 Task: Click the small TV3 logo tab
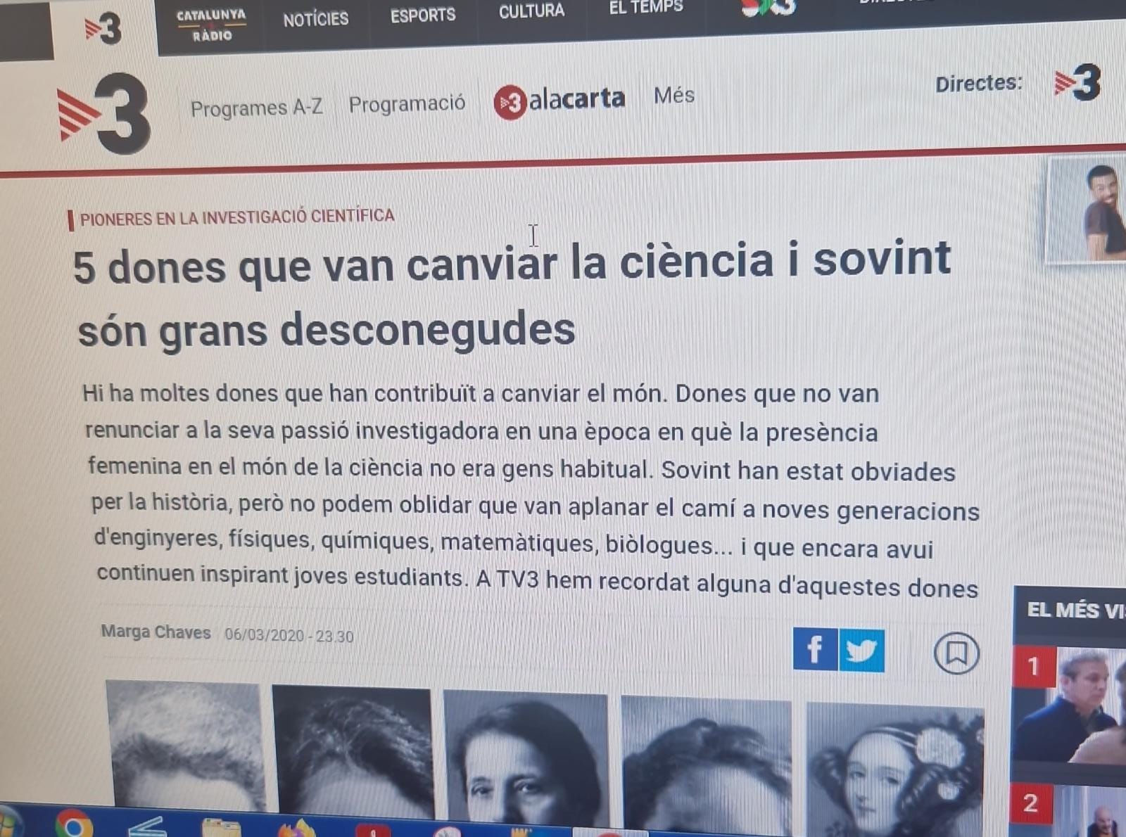click(104, 30)
